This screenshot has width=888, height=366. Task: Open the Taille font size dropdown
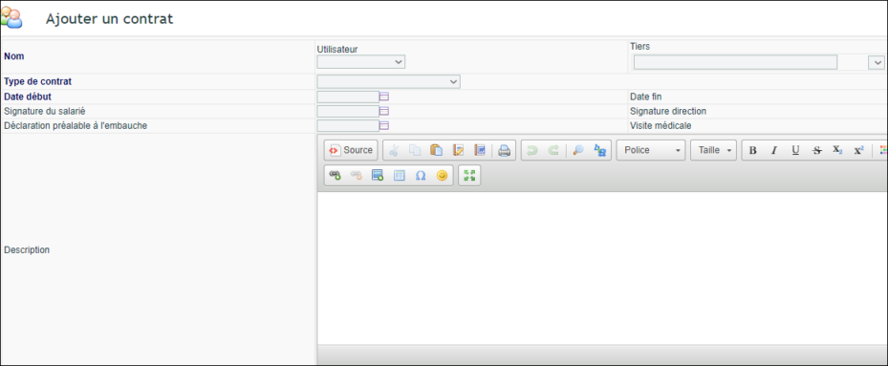pos(714,150)
